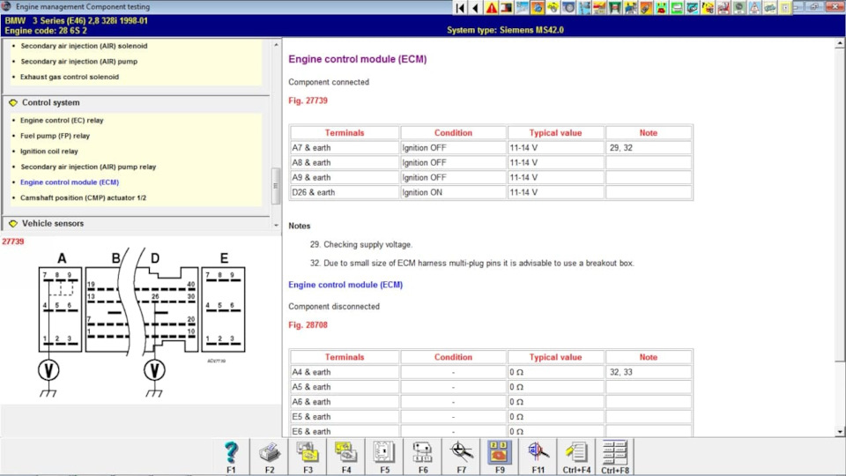Open Camshaft position (CMP) actuator 1/2
The width and height of the screenshot is (846, 476).
pyautogui.click(x=83, y=197)
